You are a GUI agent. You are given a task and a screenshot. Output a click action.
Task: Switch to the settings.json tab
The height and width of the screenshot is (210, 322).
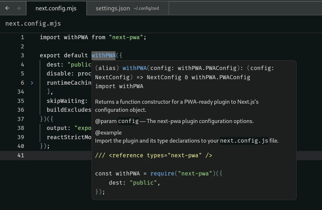(x=113, y=8)
